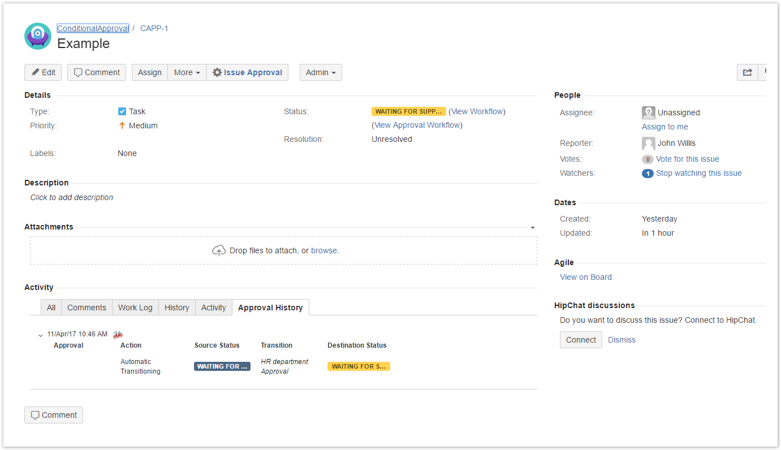Open the Admin dropdown menu
The height and width of the screenshot is (450, 781).
tap(320, 72)
